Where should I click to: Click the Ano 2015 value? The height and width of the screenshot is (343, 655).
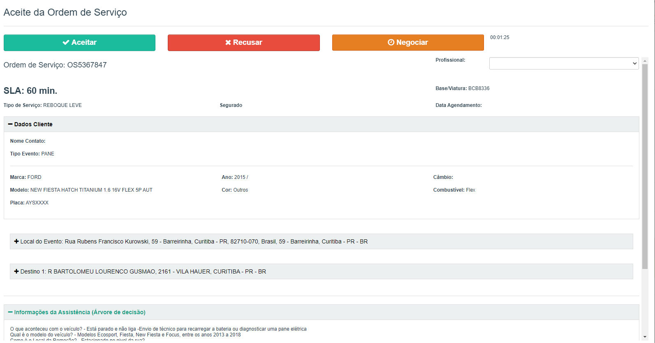(x=241, y=177)
